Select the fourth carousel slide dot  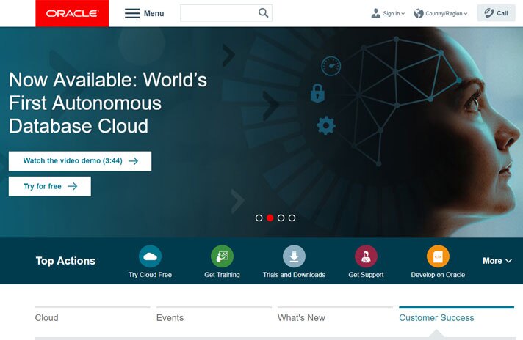tap(292, 218)
